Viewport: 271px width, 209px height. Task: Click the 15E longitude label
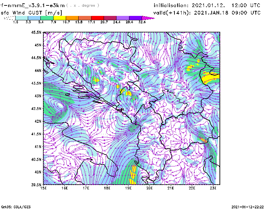43,188
